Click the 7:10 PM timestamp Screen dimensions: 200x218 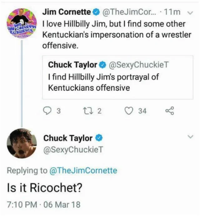[x=22, y=205]
